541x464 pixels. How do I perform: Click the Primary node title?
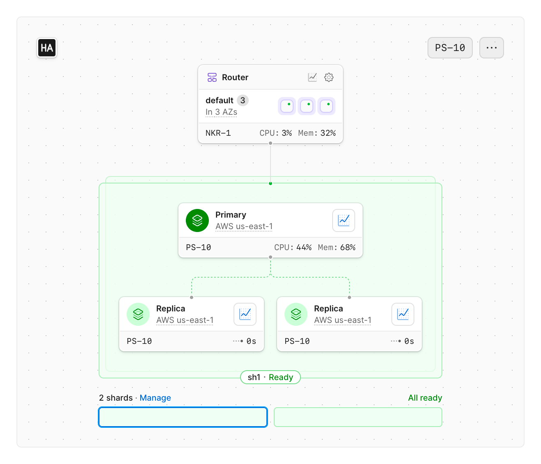231,215
